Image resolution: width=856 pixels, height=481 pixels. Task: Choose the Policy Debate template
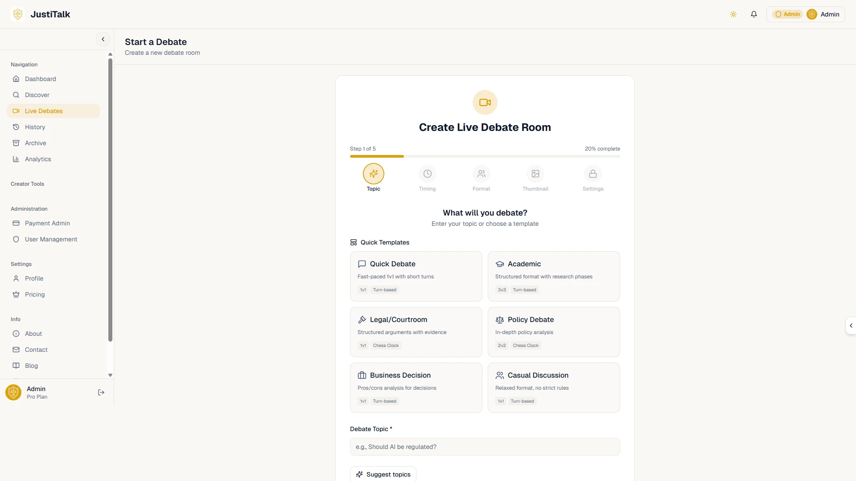point(554,332)
